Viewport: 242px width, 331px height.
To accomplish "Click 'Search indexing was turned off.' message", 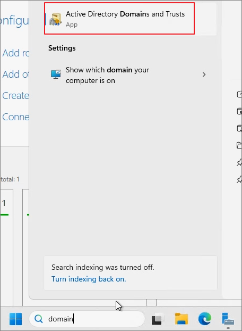I will [x=103, y=267].
